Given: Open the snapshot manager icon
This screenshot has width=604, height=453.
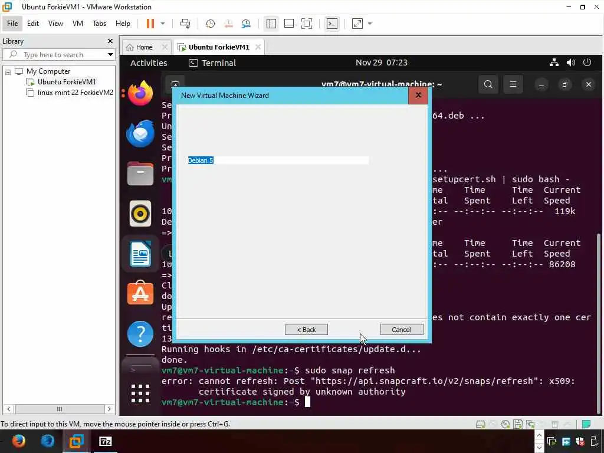Looking at the screenshot, I should 246,24.
